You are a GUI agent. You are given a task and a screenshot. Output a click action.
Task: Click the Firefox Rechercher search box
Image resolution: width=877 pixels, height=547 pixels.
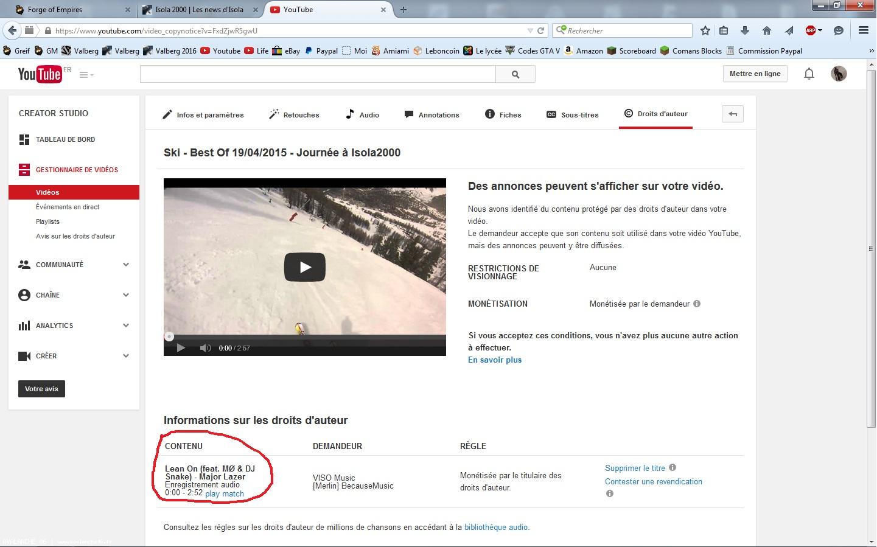(622, 30)
